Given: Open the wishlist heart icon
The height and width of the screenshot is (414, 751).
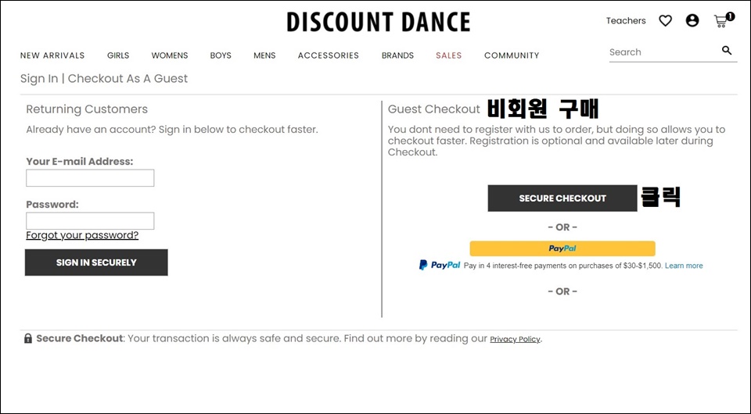Looking at the screenshot, I should pos(665,20).
